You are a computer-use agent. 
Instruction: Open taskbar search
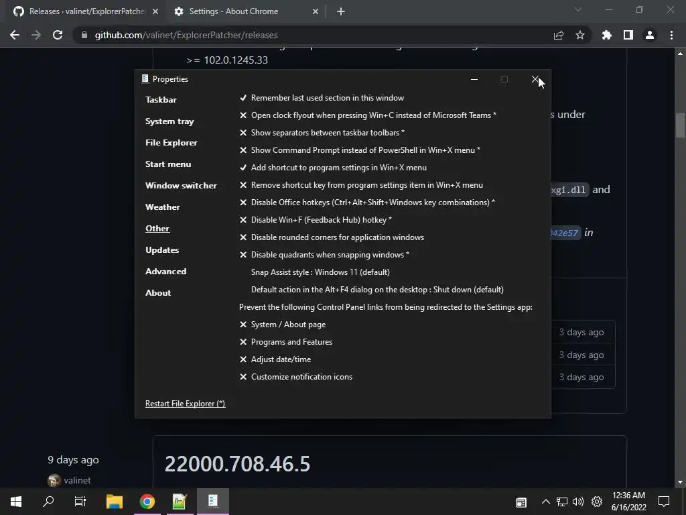[x=48, y=502]
